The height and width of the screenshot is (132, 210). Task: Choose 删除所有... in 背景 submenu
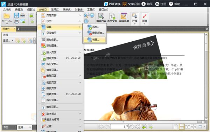point(95,33)
